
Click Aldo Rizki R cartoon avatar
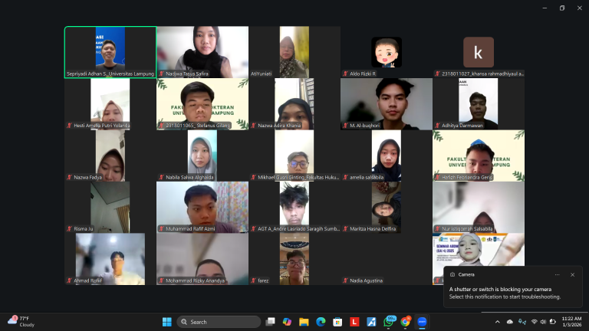(x=387, y=52)
